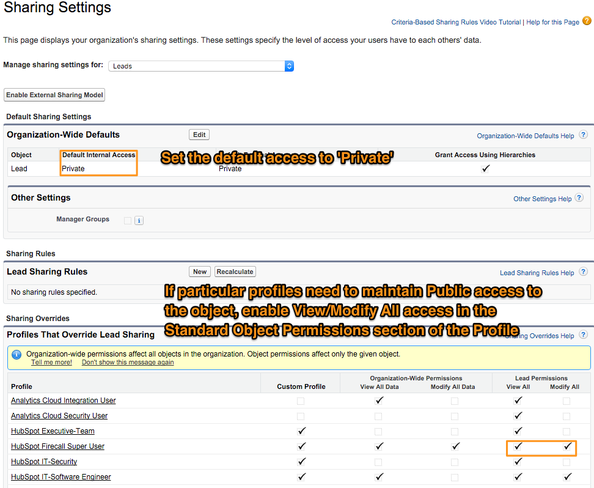This screenshot has height=488, width=594.
Task: Click the Help for this Page question icon
Action: tap(587, 21)
